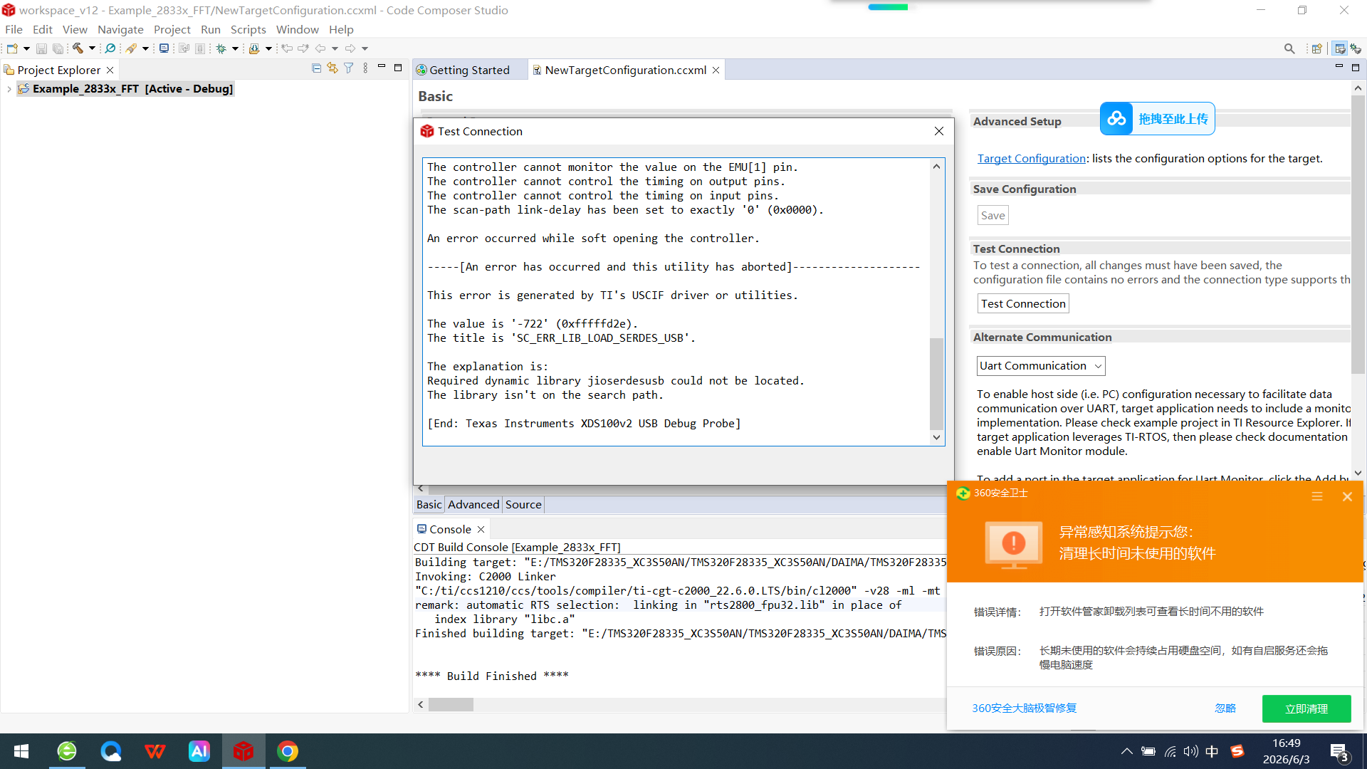The height and width of the screenshot is (769, 1367).
Task: Expand the Example_2833x_FFT project tree
Action: (x=9, y=89)
